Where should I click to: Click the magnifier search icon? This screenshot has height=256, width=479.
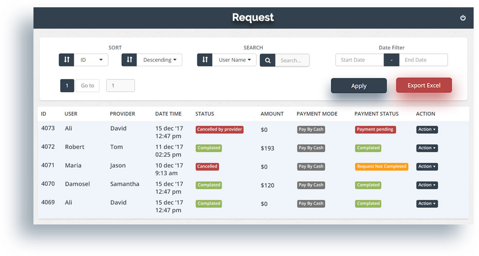click(268, 60)
